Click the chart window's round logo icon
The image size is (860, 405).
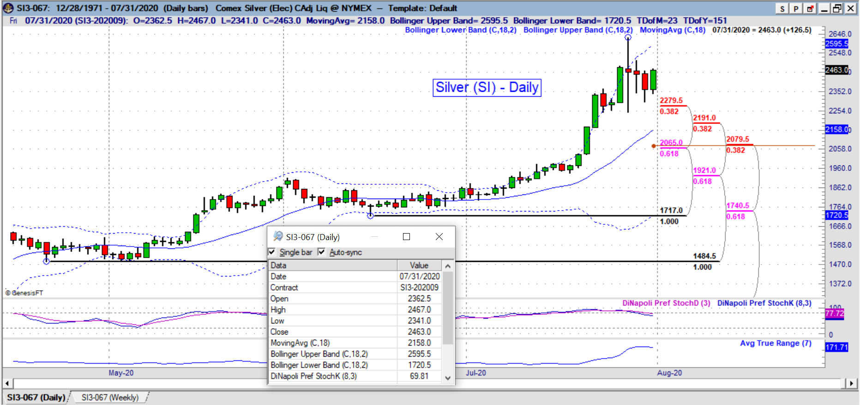point(8,8)
